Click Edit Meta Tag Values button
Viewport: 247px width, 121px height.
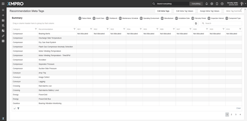[185, 11]
